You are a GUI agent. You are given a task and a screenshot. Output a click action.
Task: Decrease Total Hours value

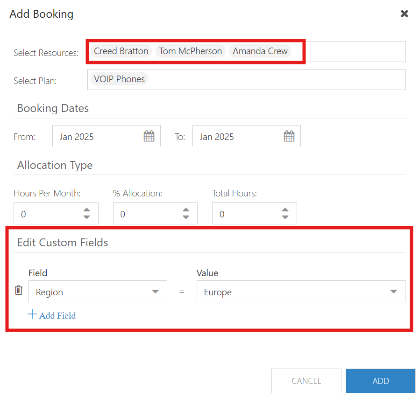pos(285,217)
